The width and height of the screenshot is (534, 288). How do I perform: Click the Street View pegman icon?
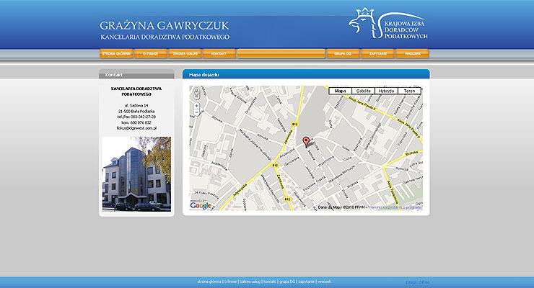[x=197, y=92]
